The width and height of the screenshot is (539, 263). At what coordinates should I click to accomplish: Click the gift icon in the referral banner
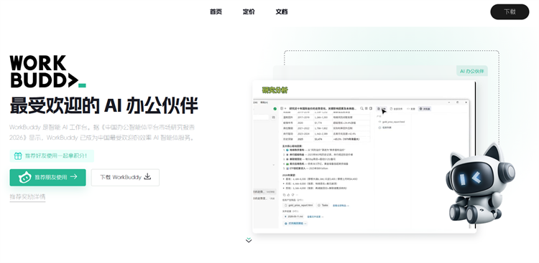coord(18,156)
